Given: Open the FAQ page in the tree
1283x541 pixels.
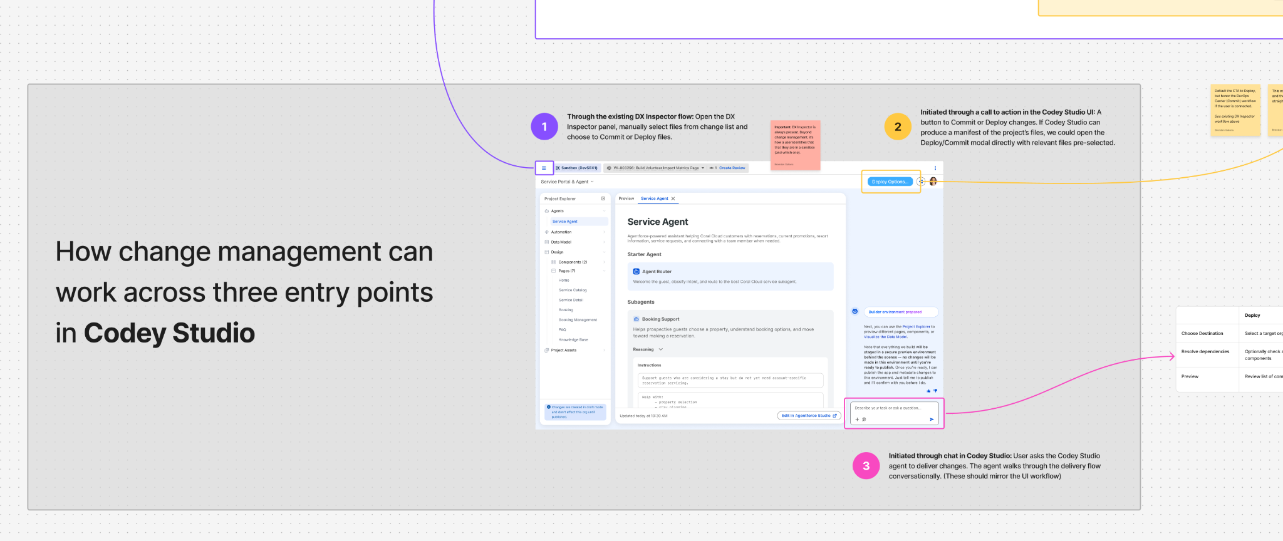Looking at the screenshot, I should coord(562,330).
